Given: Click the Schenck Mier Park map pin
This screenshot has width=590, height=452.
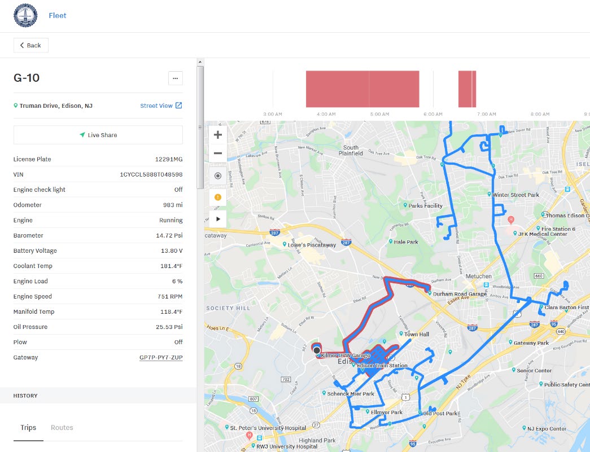Looking at the screenshot, I should click(324, 393).
